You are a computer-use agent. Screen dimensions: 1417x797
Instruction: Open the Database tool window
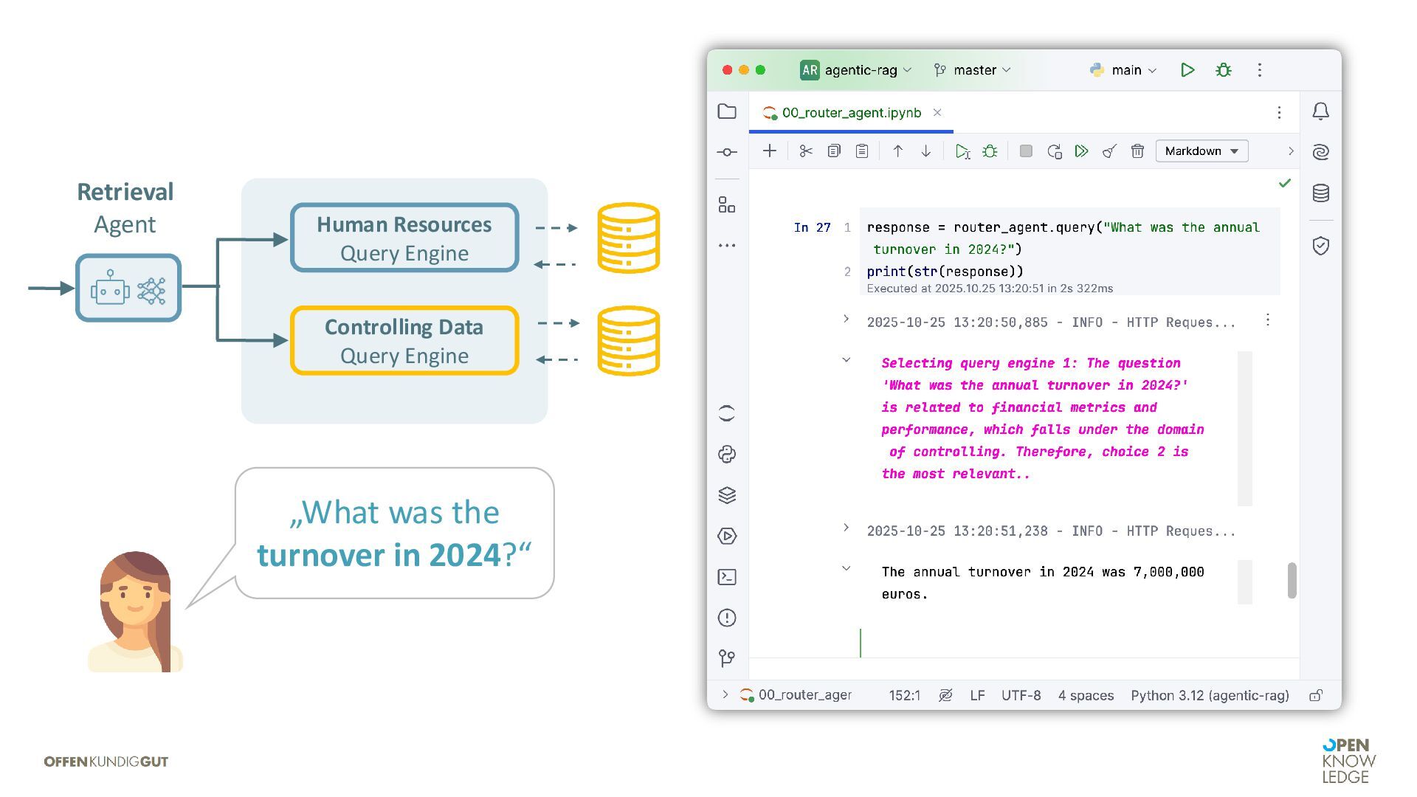(x=1320, y=193)
